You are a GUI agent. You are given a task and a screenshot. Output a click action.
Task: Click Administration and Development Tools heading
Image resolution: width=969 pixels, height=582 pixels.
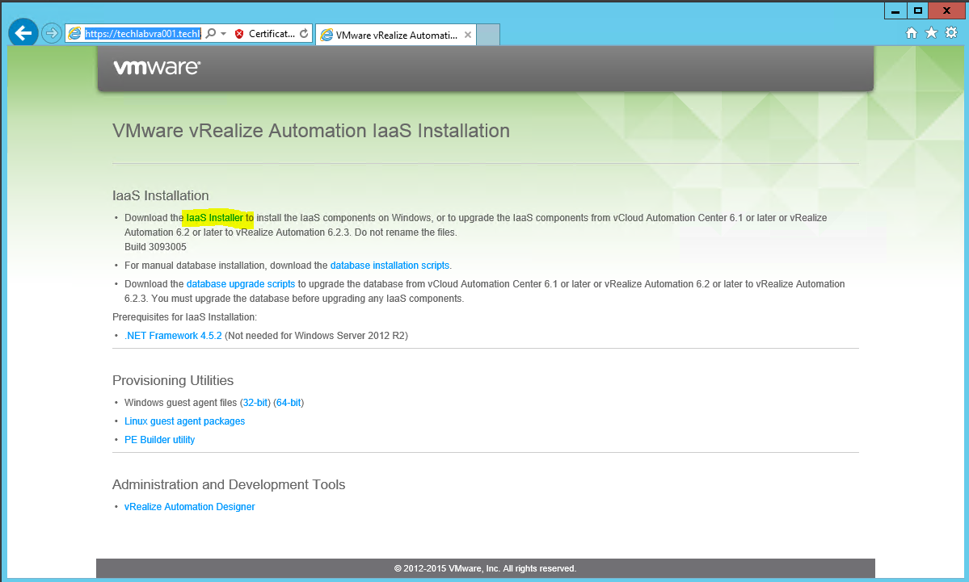point(229,484)
